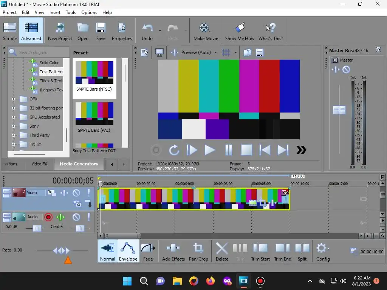This screenshot has height=290, width=387.
Task: Select the Envelope edit tool
Action: 128,251
